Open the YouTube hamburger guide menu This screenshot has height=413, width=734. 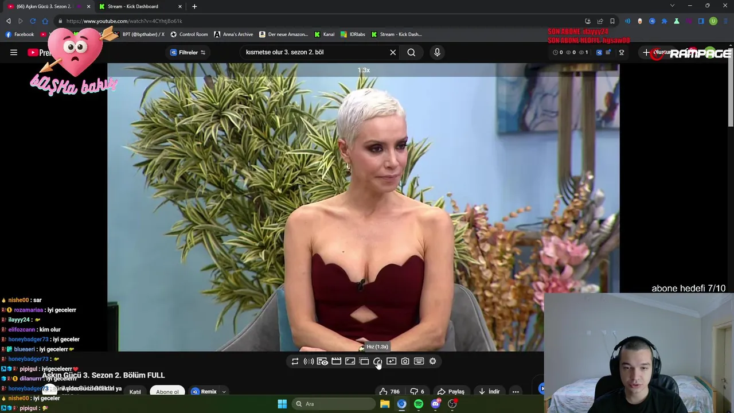(x=14, y=52)
